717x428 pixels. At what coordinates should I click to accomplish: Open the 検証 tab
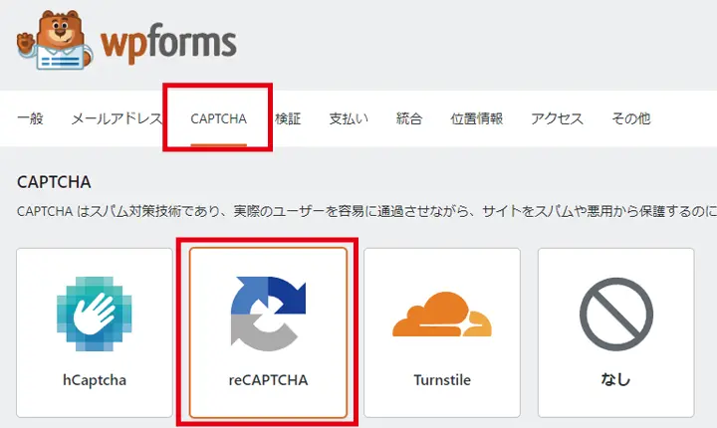coord(288,118)
